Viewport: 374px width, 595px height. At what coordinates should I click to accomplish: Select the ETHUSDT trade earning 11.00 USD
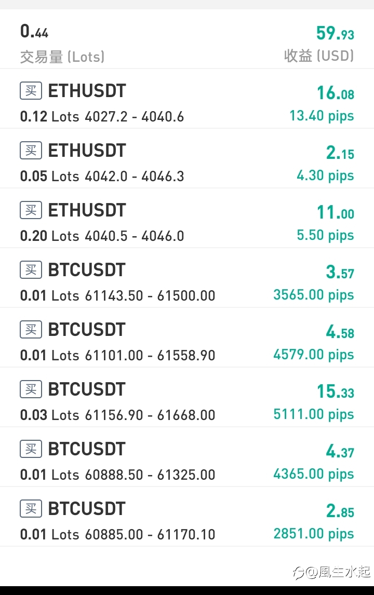pos(187,218)
